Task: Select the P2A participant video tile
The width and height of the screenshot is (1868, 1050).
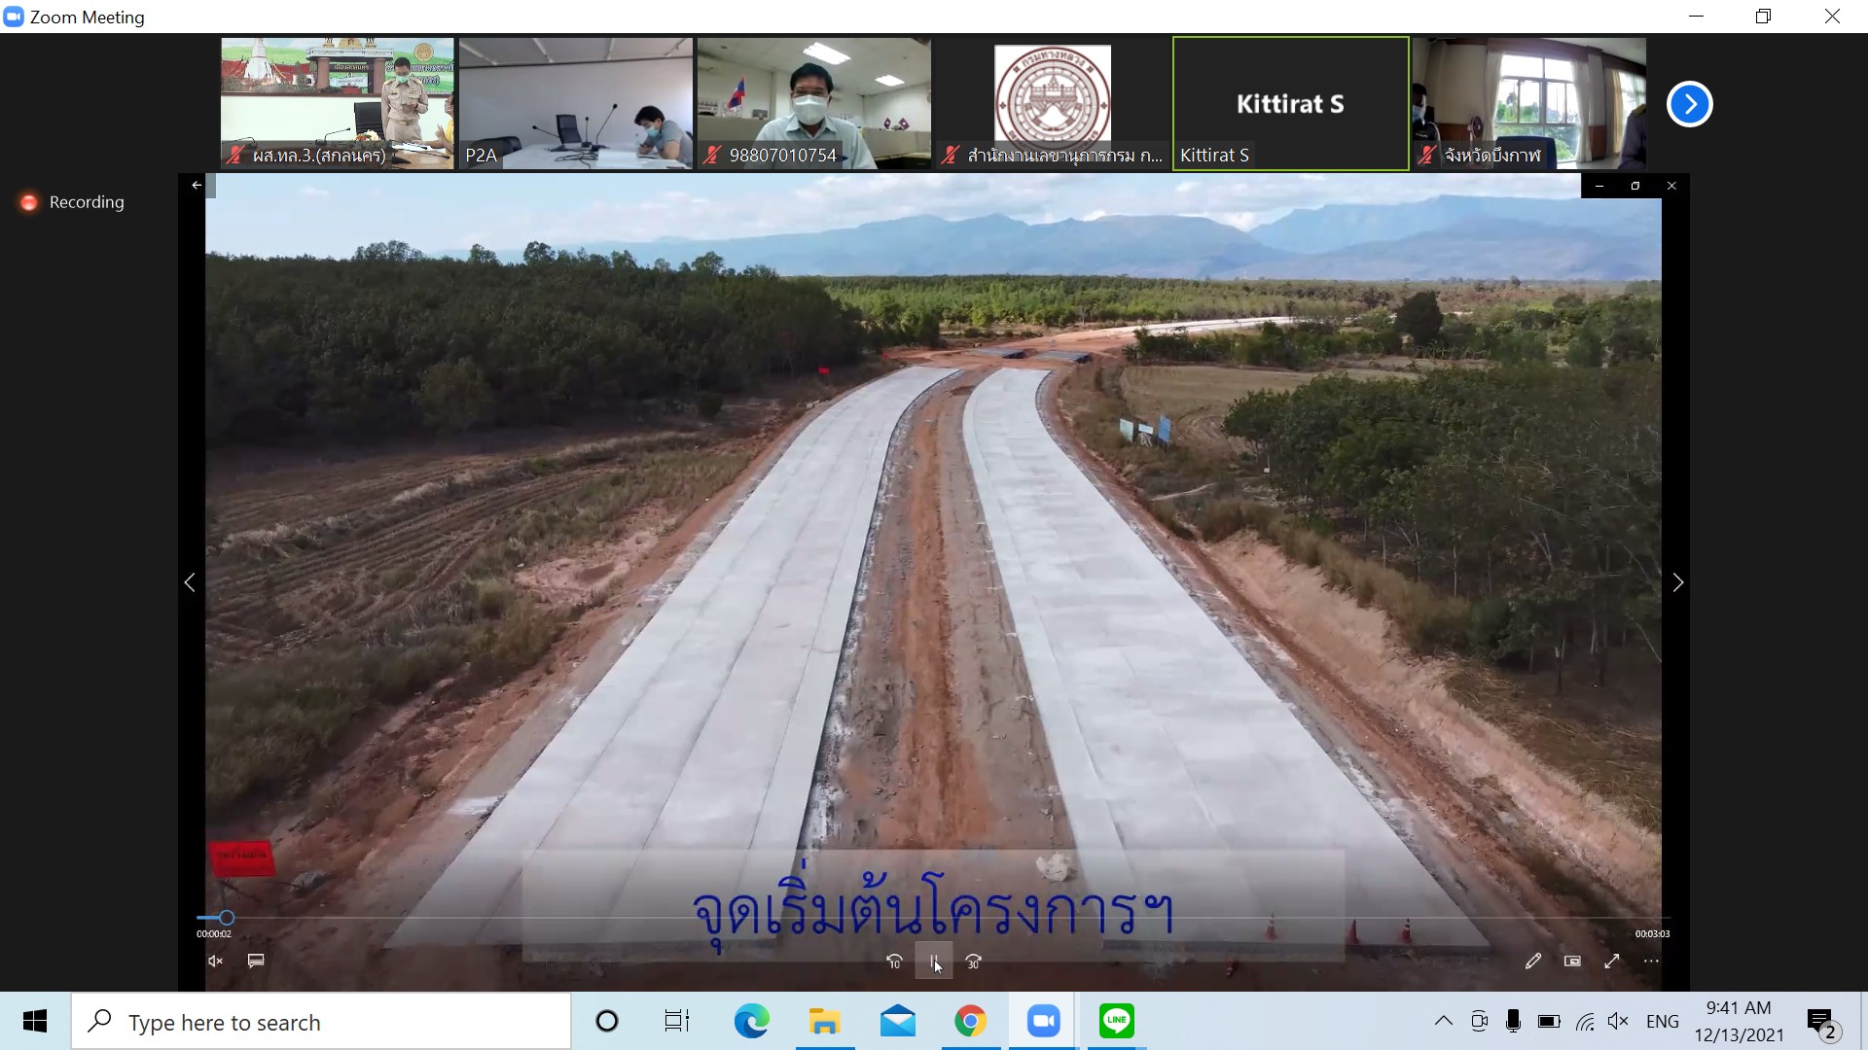Action: point(576,104)
